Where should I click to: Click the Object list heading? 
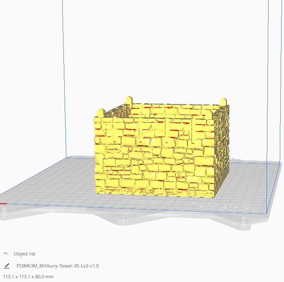coord(24,254)
